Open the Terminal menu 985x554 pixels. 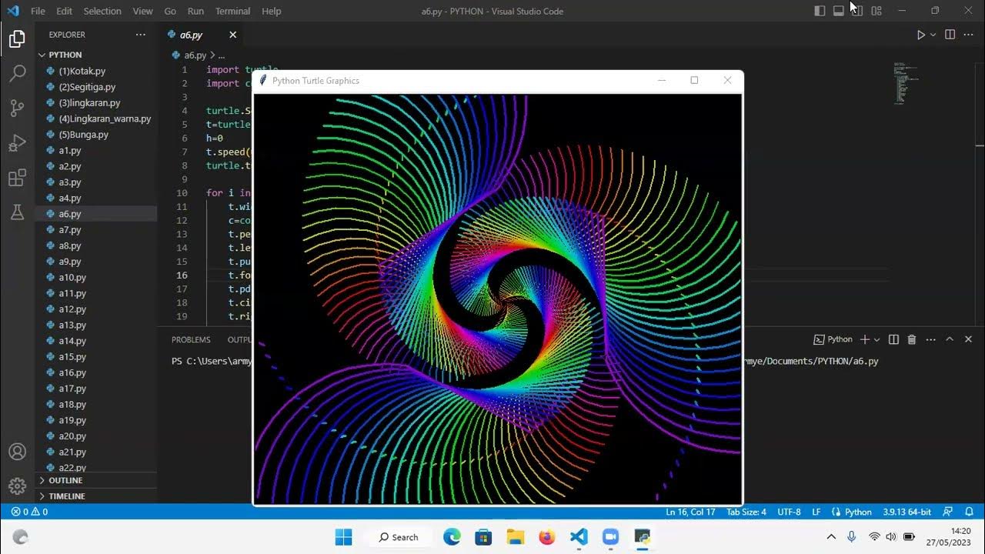click(x=232, y=11)
